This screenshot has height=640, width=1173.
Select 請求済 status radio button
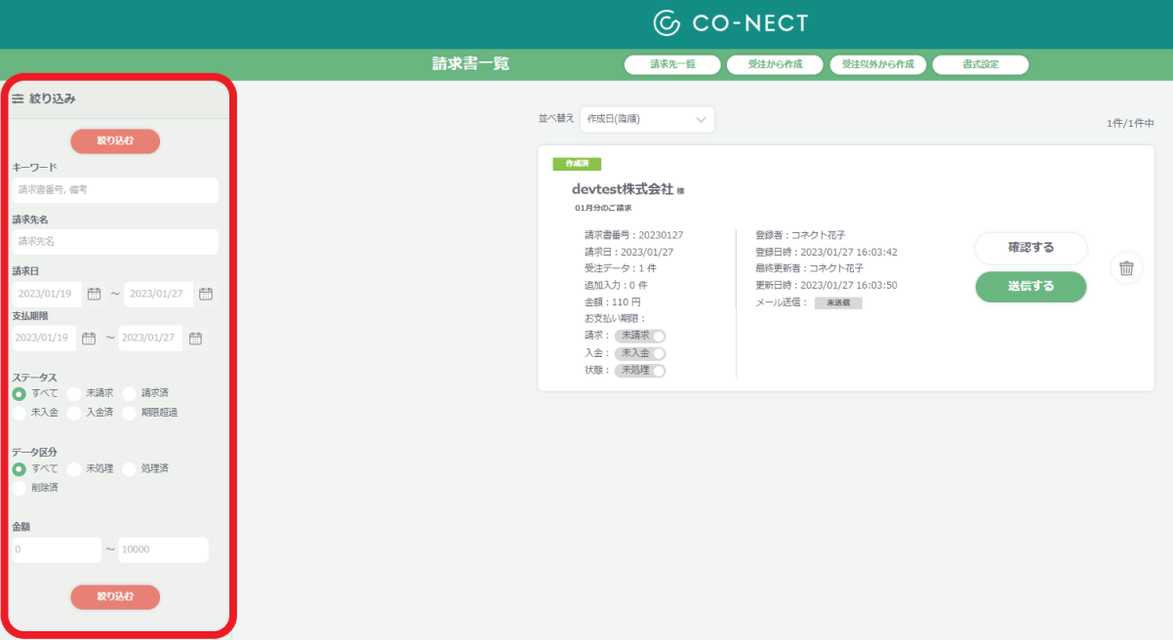(129, 393)
